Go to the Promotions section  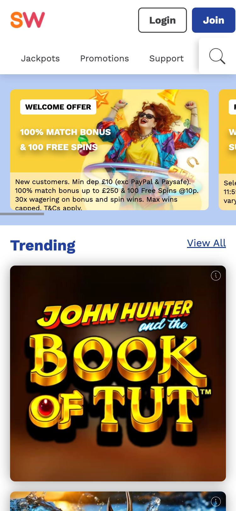pyautogui.click(x=104, y=59)
